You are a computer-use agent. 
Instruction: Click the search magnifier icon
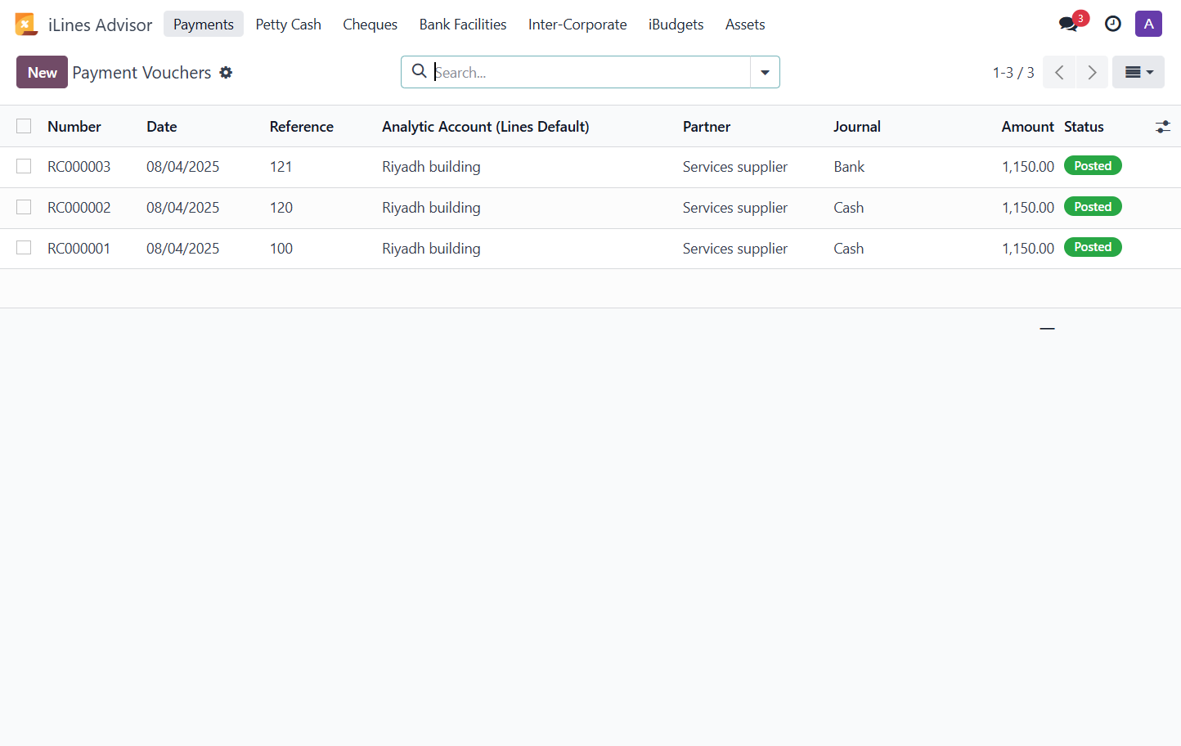[419, 71]
